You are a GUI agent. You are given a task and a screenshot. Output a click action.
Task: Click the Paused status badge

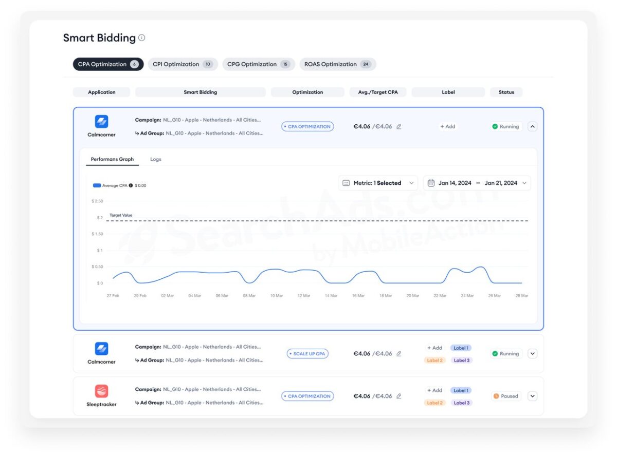coord(505,396)
